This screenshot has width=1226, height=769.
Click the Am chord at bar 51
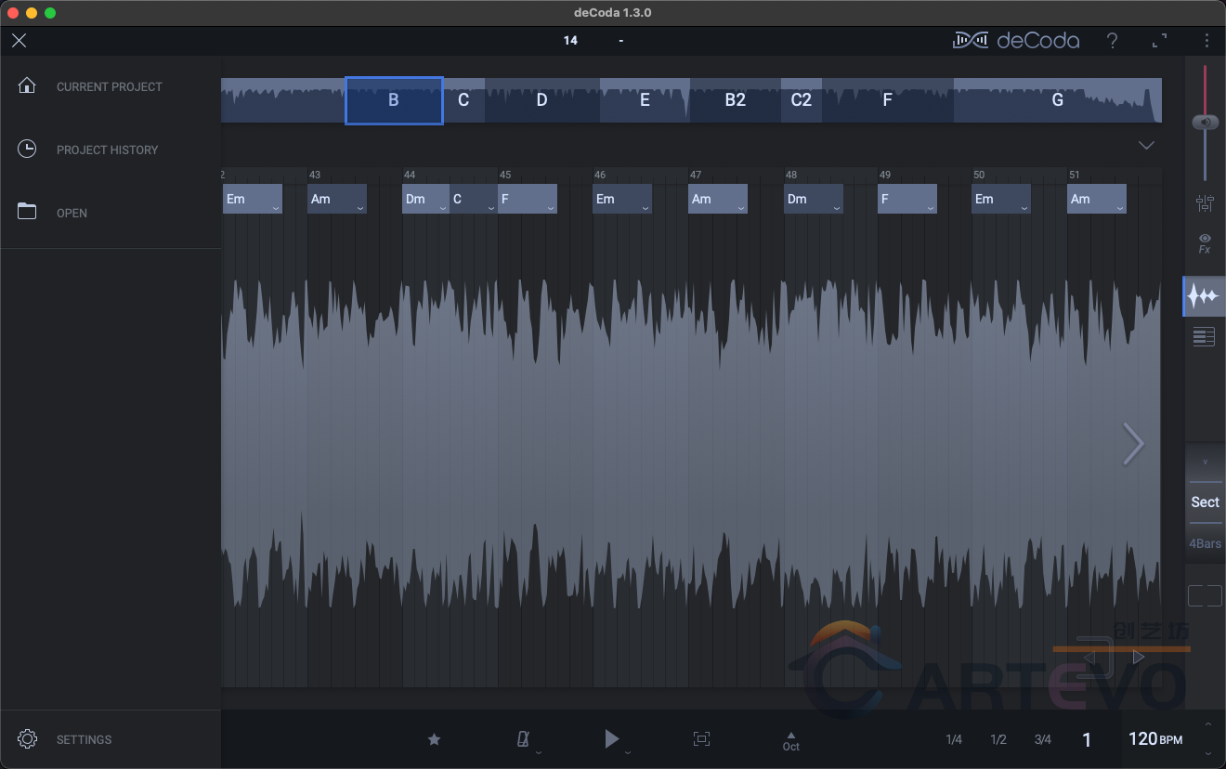[x=1097, y=199]
